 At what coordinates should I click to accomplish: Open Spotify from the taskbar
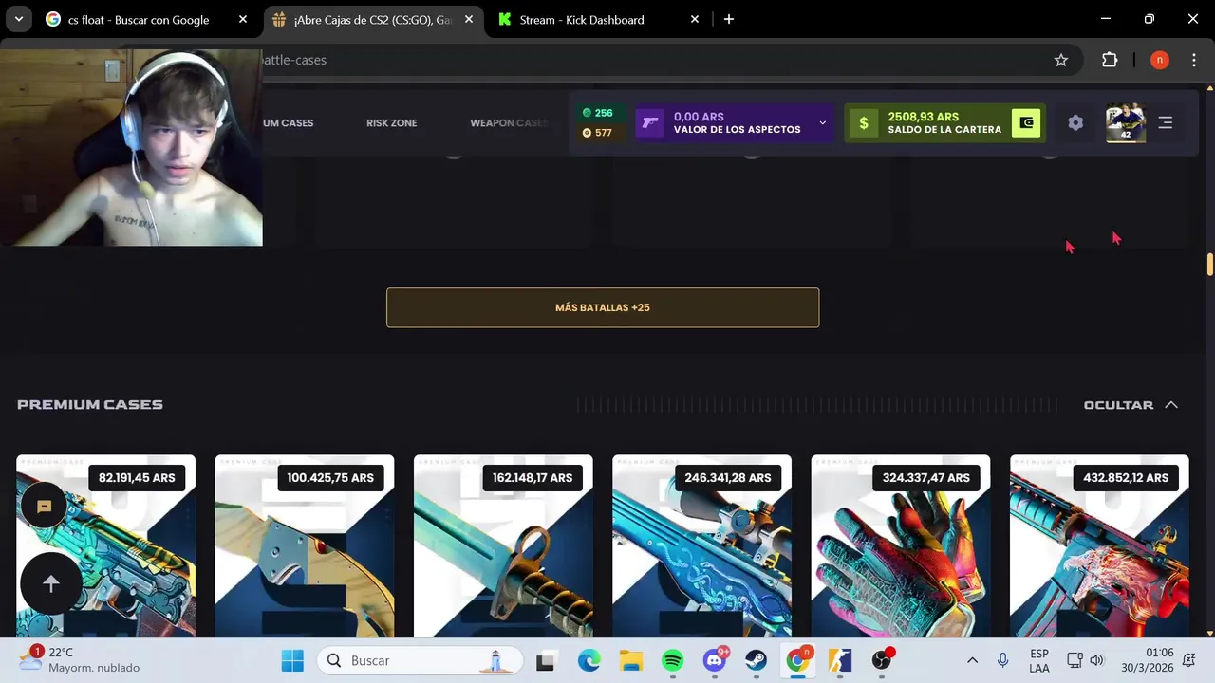coord(672,660)
